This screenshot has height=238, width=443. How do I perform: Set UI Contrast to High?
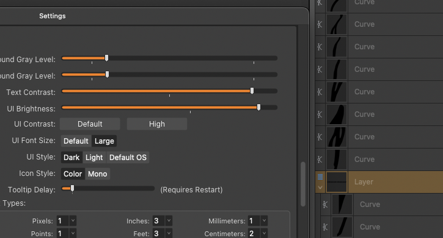[x=157, y=124]
